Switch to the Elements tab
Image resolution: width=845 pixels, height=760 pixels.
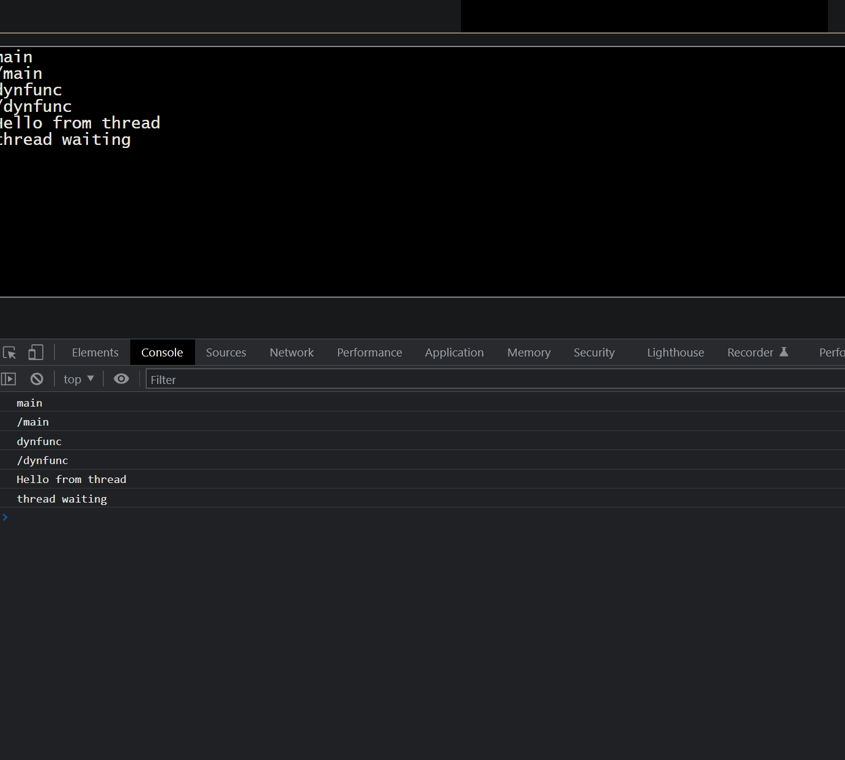pos(95,352)
